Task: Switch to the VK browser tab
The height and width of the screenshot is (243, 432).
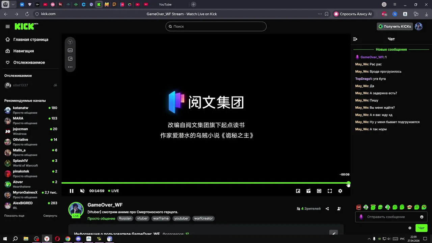Action: coord(22,4)
